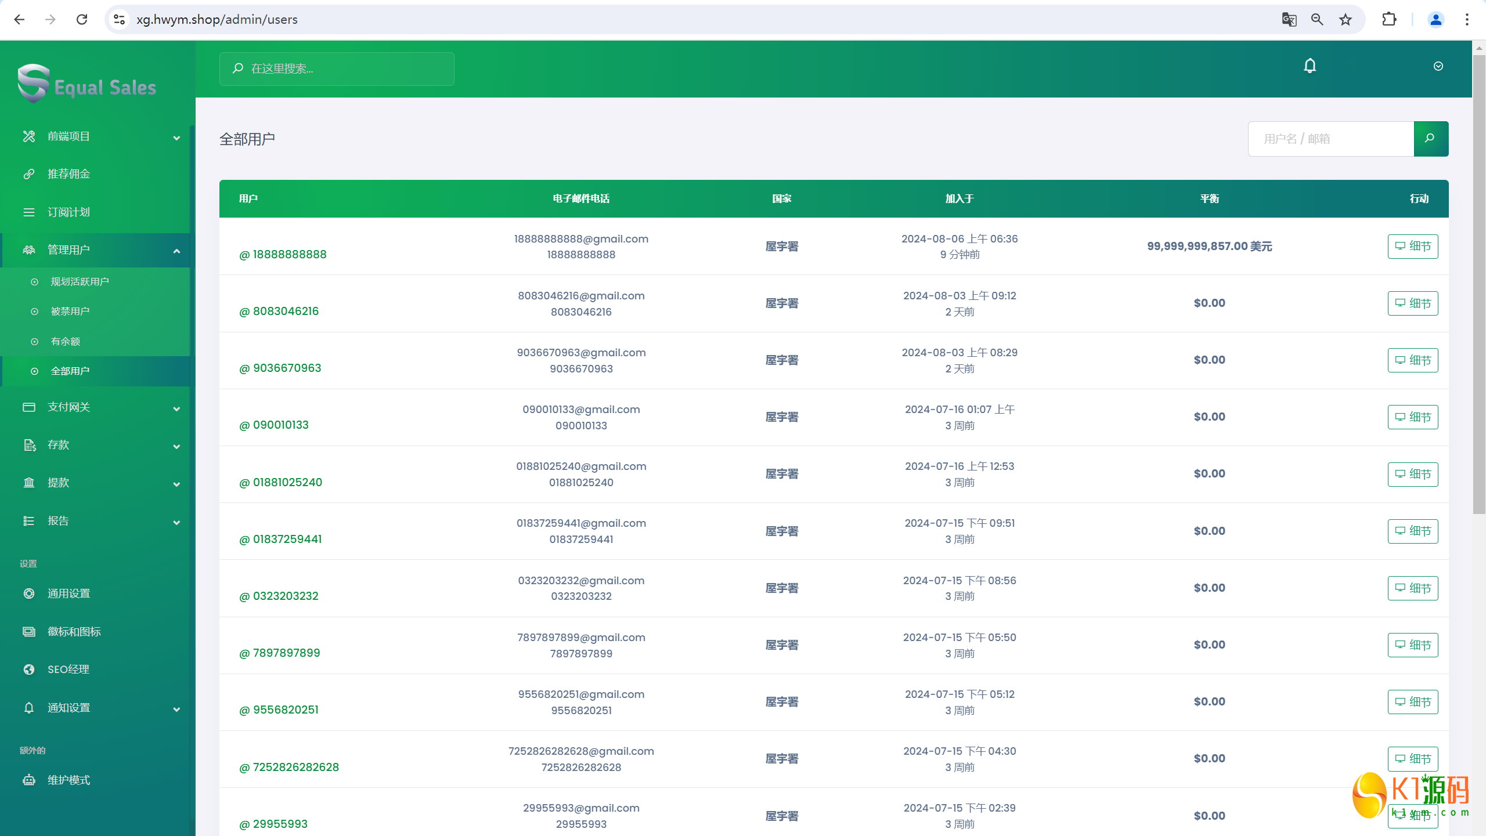The height and width of the screenshot is (836, 1486).
Task: Expand the 支付网关 chevron
Action: (176, 408)
